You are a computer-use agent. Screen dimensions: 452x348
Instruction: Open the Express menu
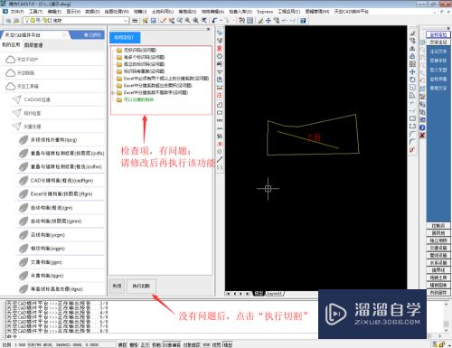[x=265, y=12]
